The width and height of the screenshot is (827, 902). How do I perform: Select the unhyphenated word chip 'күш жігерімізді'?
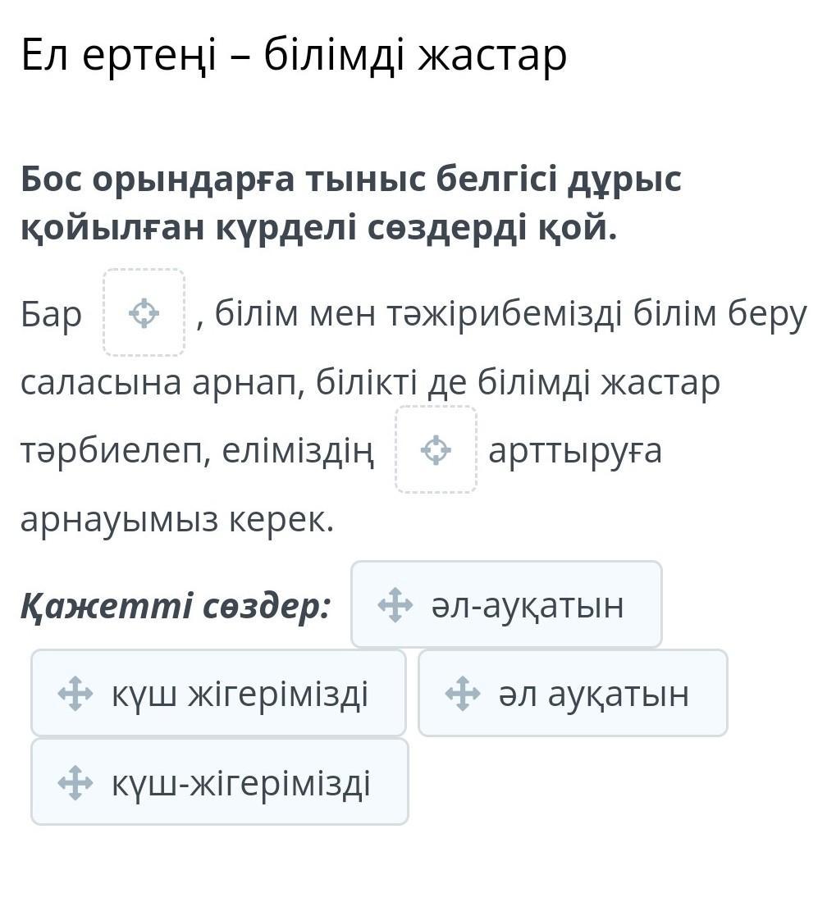(218, 693)
